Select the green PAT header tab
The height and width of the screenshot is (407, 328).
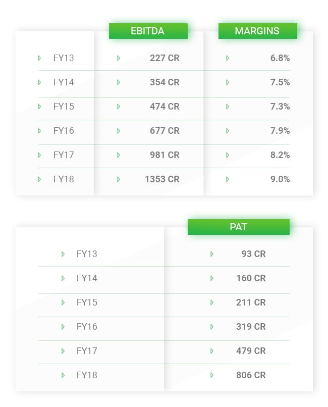[x=238, y=227]
